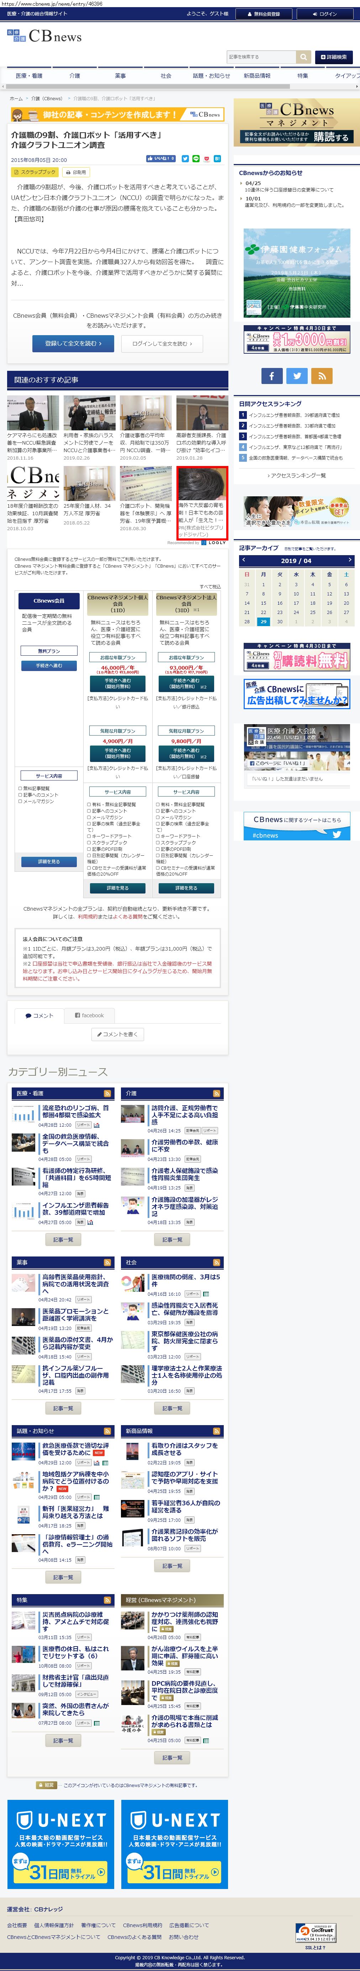Open RSS feed for 話題・お知らせ category
The width and height of the screenshot is (360, 1971).
[x=107, y=1431]
